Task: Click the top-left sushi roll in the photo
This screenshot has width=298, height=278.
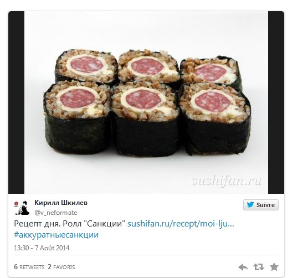Action: click(x=86, y=65)
